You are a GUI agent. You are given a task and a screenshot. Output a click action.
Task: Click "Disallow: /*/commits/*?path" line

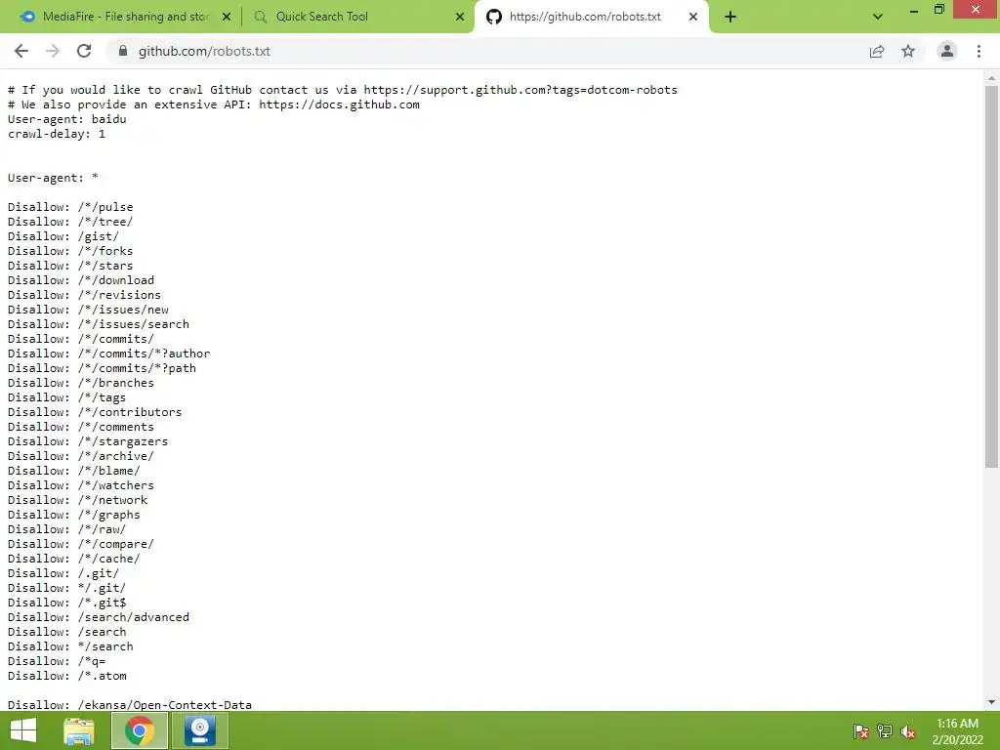coord(102,368)
